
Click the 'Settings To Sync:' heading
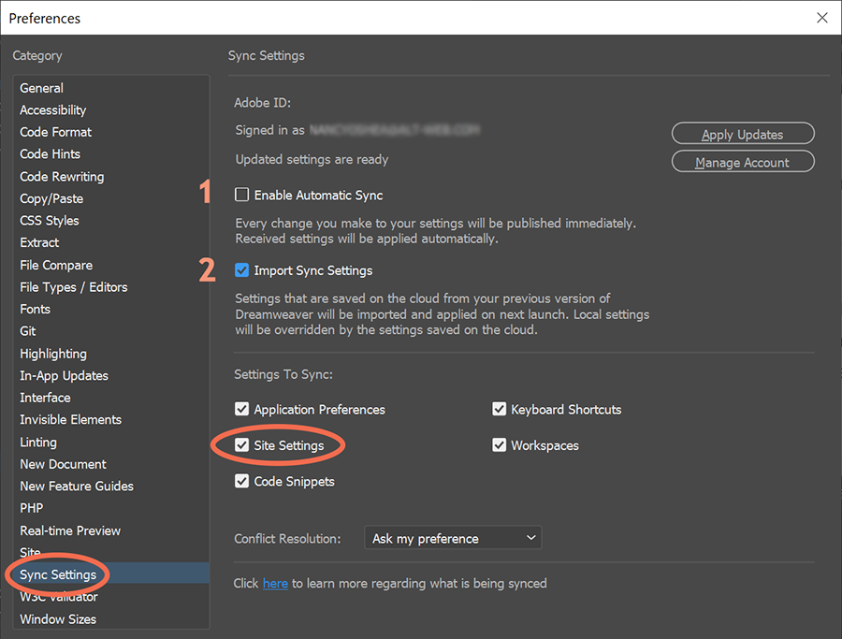click(283, 374)
